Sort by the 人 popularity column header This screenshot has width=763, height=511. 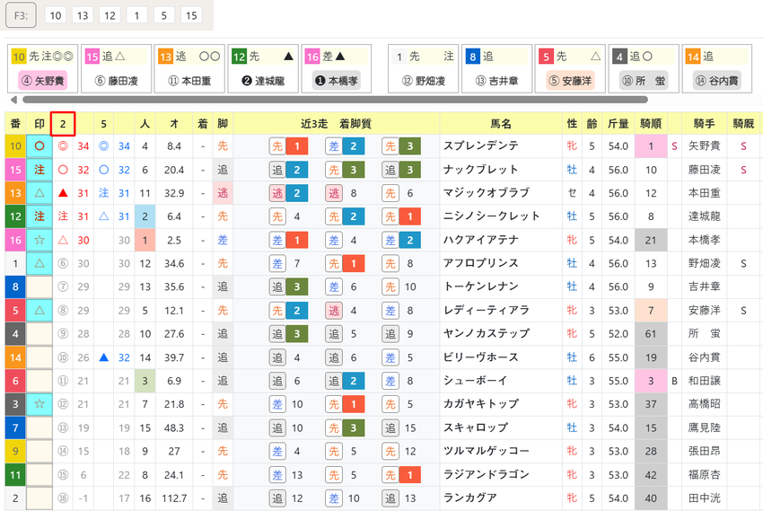145,124
